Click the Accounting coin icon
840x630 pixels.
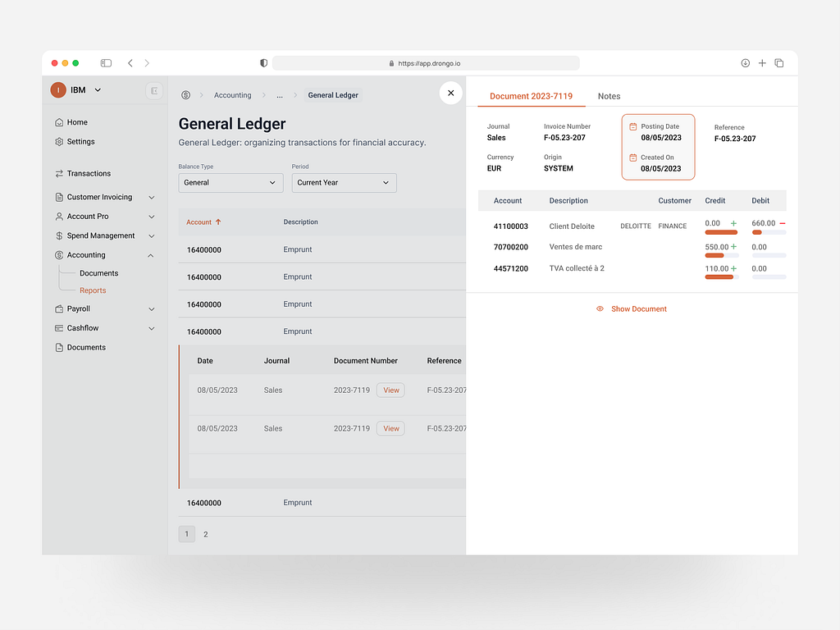[x=58, y=255]
